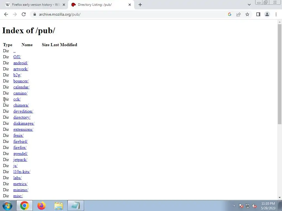Click the scrollbar up arrow
This screenshot has width=282, height=211.
point(280,22)
